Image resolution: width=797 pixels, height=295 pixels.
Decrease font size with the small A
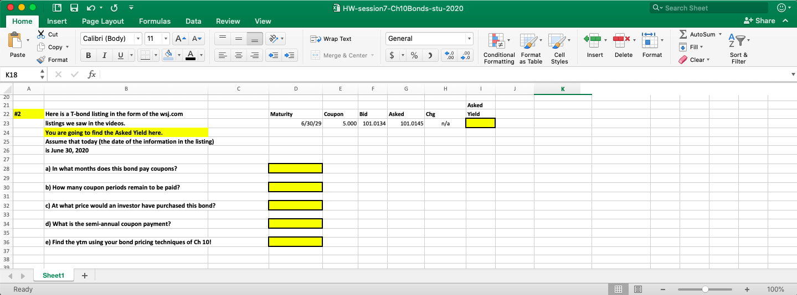click(197, 39)
